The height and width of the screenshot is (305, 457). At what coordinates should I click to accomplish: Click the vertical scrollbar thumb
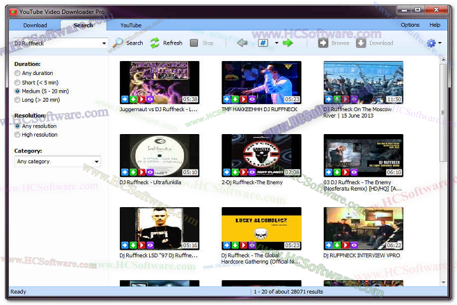click(443, 112)
